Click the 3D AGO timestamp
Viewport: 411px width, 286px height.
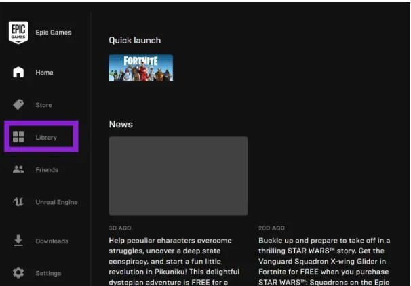pos(120,228)
